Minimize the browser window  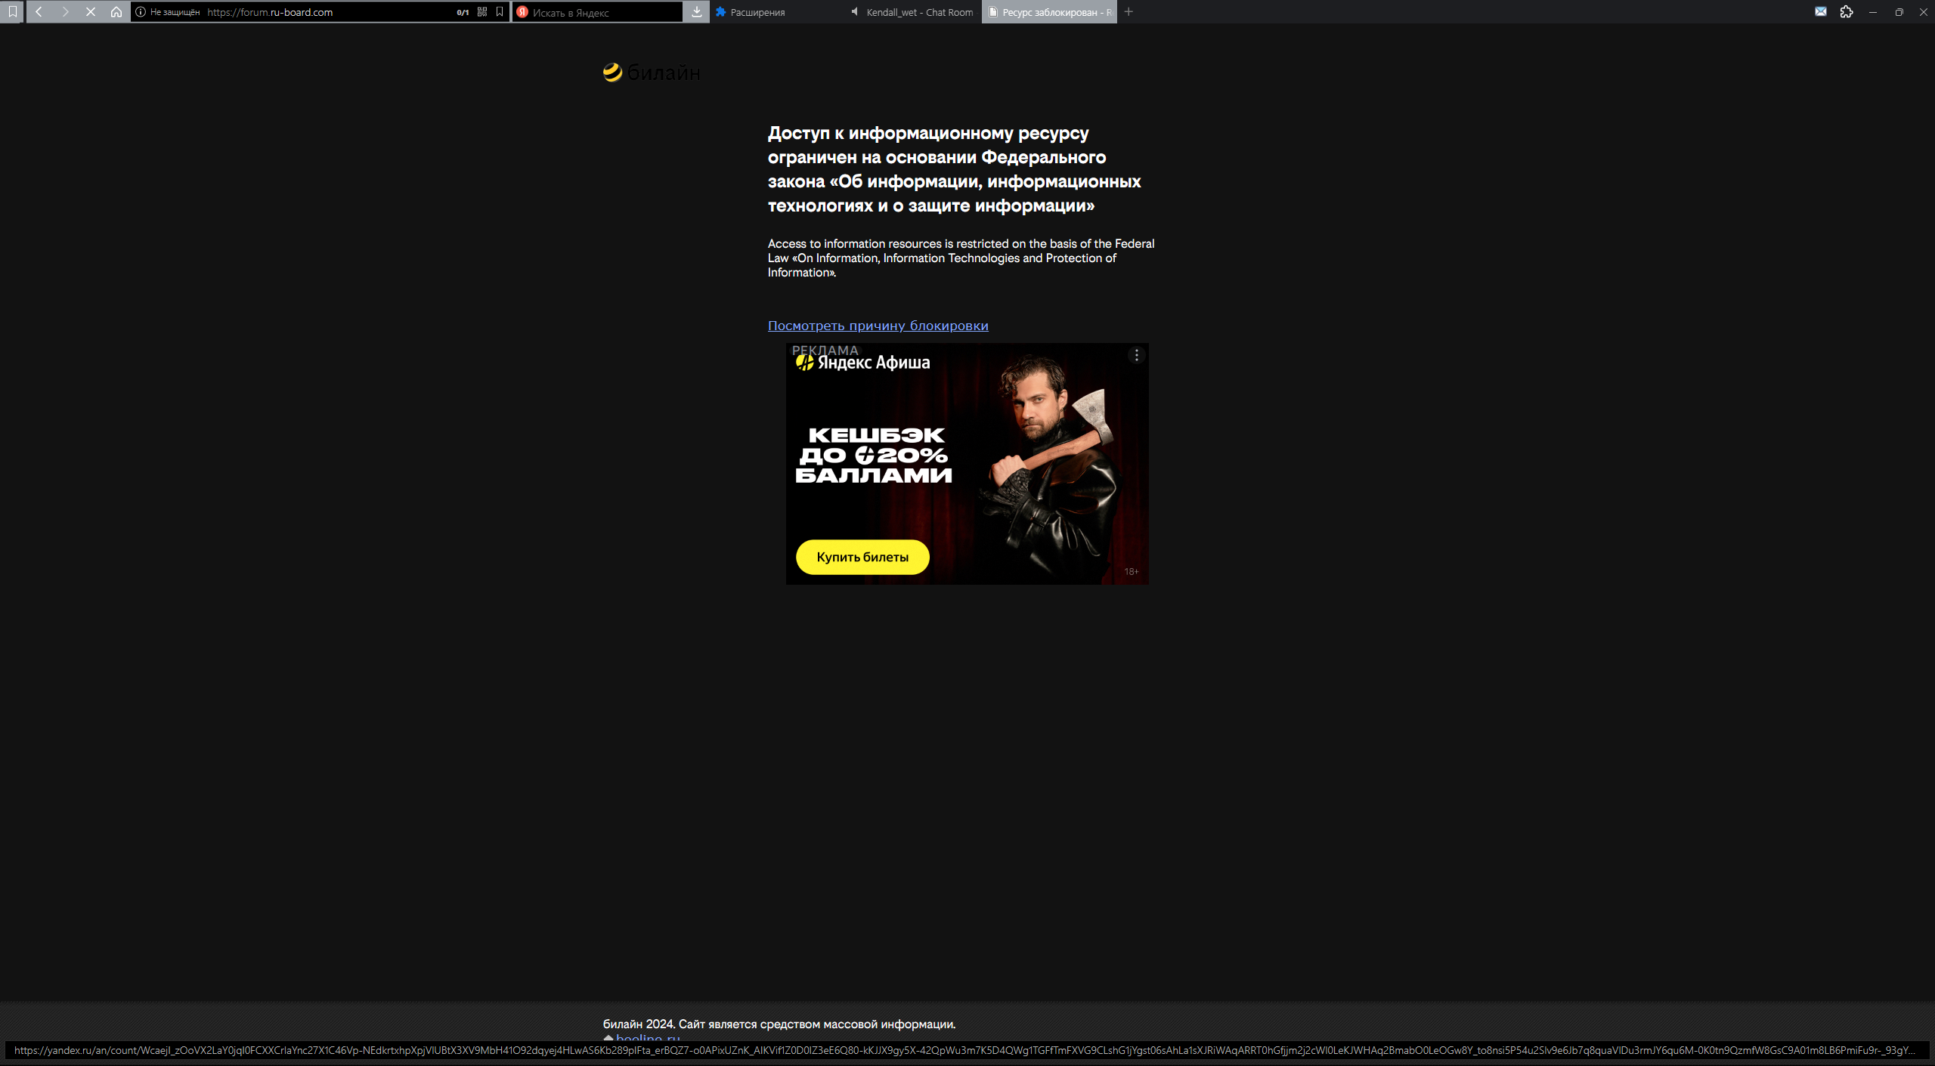[x=1873, y=11]
